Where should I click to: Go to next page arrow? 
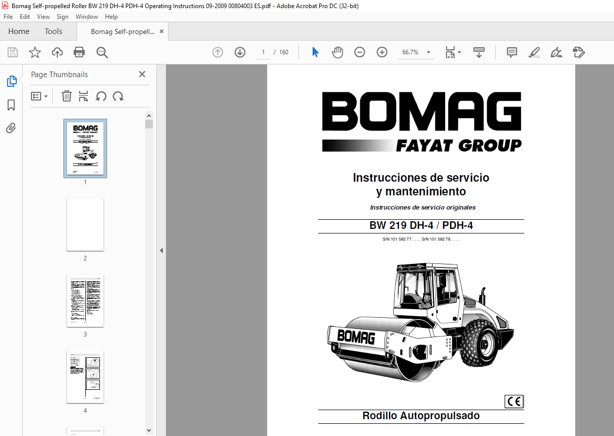tap(240, 52)
